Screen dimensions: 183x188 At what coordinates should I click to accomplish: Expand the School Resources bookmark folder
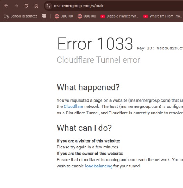pyautogui.click(x=20, y=16)
